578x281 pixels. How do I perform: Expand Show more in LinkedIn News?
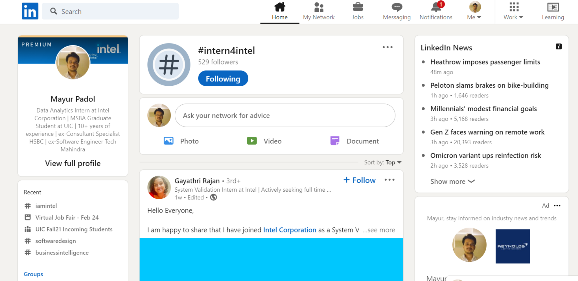(x=452, y=182)
